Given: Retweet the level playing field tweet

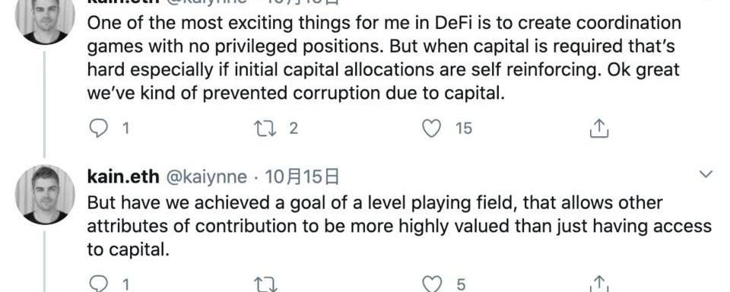Looking at the screenshot, I should pyautogui.click(x=266, y=284).
